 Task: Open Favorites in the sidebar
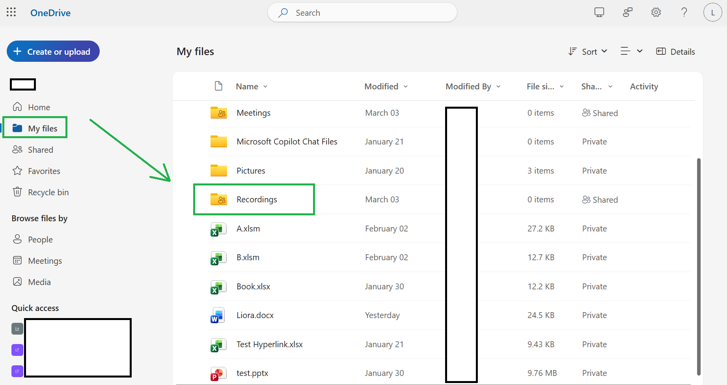[x=36, y=171]
